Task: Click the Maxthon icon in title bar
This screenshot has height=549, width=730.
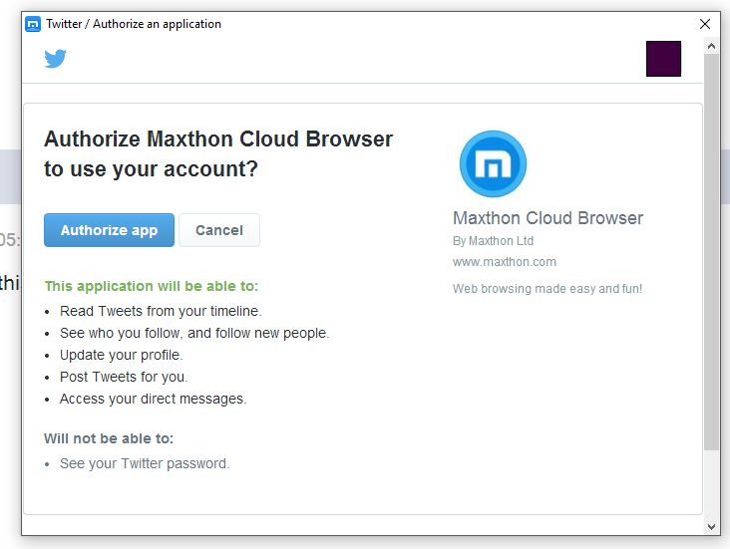Action: click(33, 24)
